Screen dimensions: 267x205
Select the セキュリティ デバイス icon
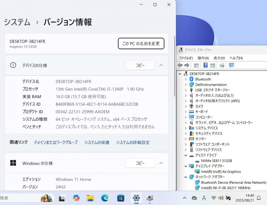[x=191, y=134]
